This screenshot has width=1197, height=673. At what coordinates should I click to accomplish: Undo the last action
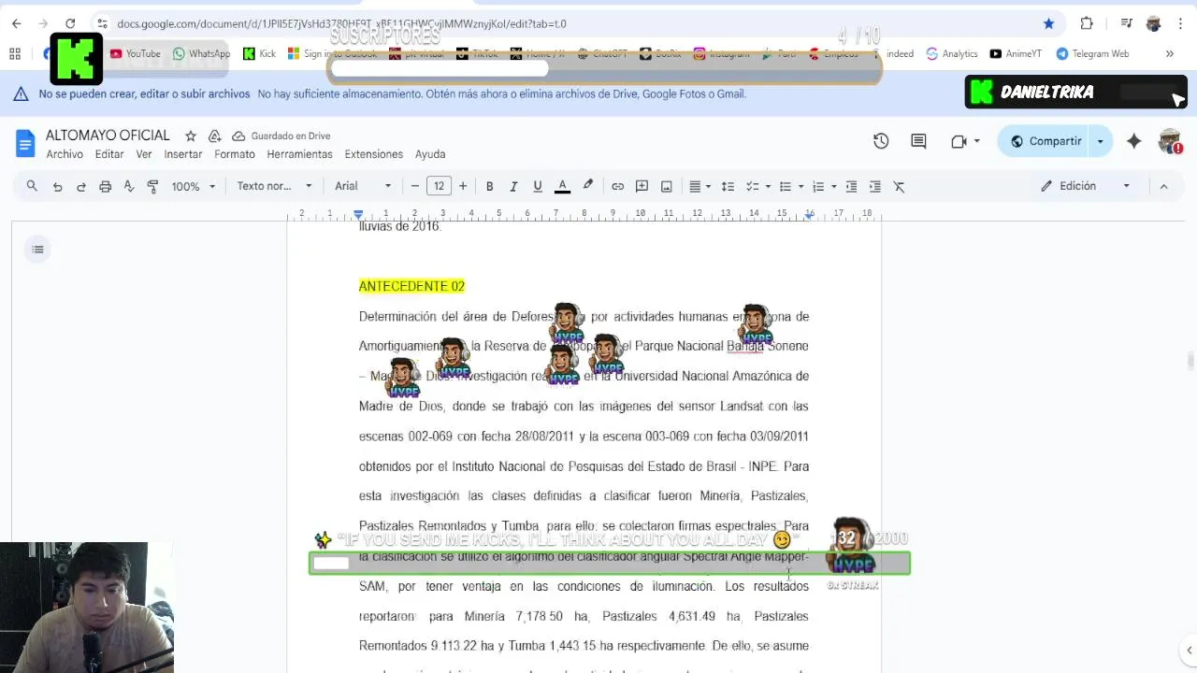(x=57, y=186)
